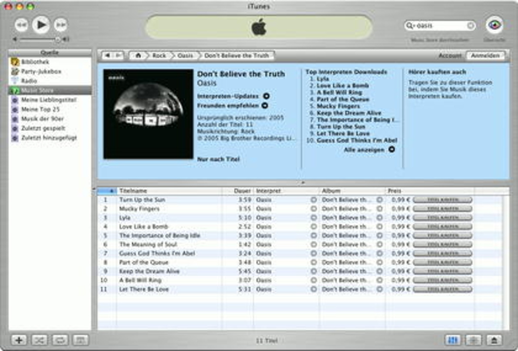Toggle repeat playback

[x=60, y=340]
